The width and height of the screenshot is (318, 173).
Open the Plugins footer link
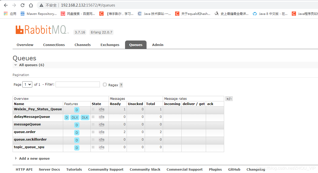(x=215, y=169)
